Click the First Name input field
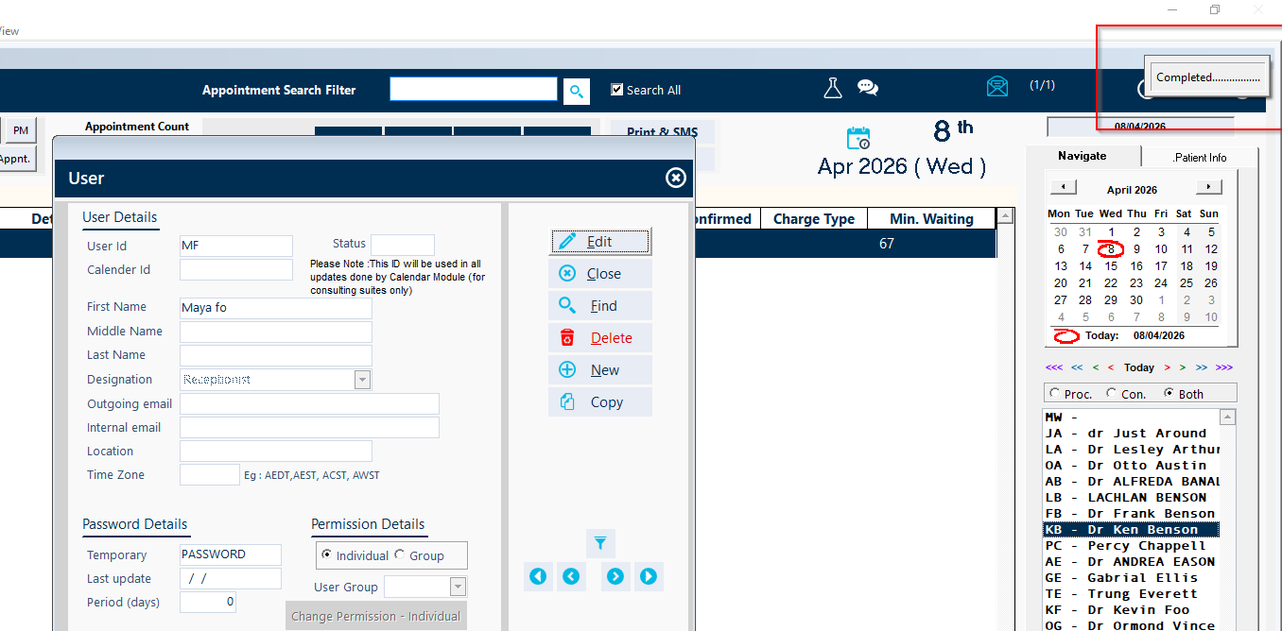 click(275, 308)
